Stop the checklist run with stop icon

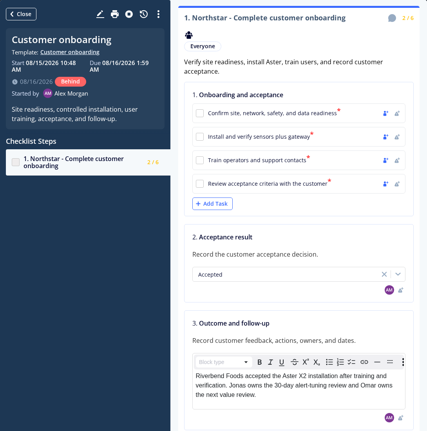(129, 14)
